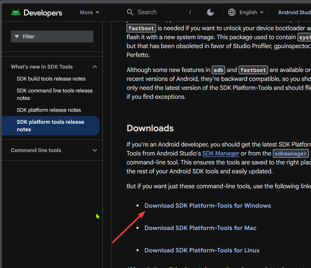Open SDK build tools release notes

coord(51,79)
